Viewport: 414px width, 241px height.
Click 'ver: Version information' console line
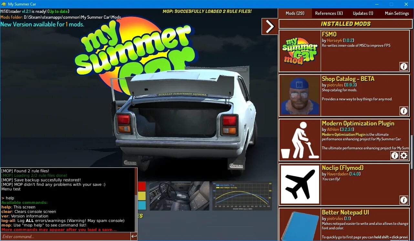click(x=25, y=216)
